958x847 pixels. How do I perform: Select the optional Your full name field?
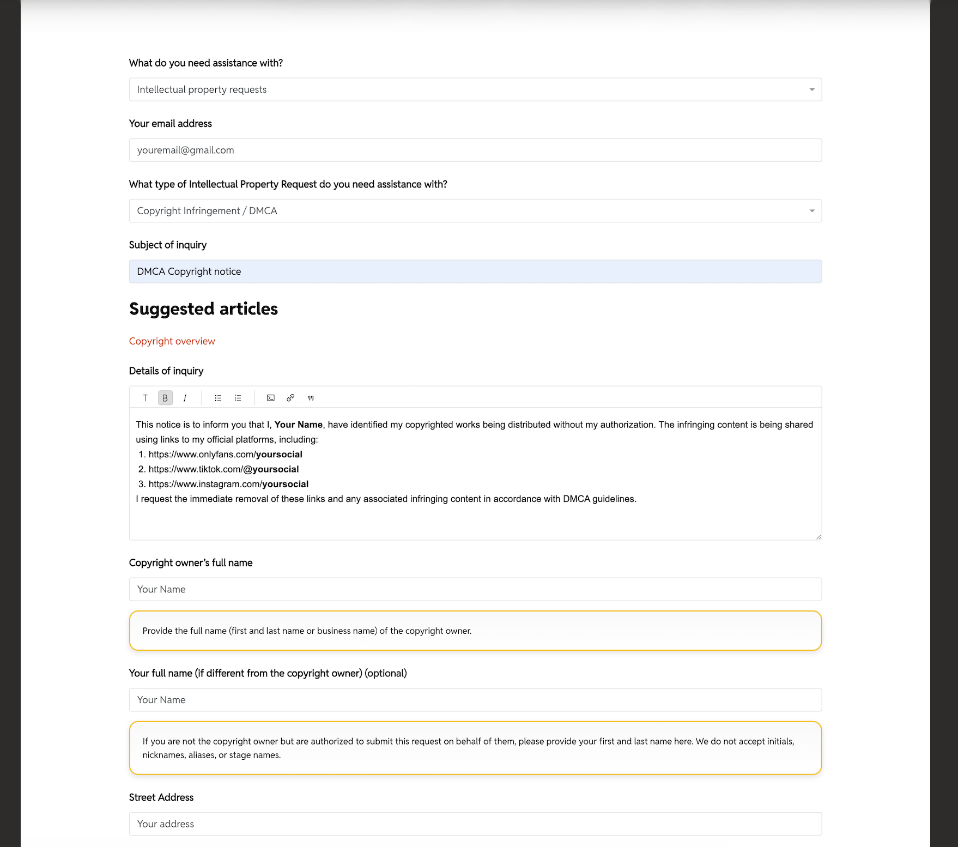[475, 700]
